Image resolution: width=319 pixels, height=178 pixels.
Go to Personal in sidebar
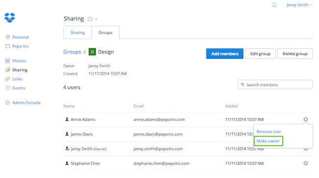point(21,37)
